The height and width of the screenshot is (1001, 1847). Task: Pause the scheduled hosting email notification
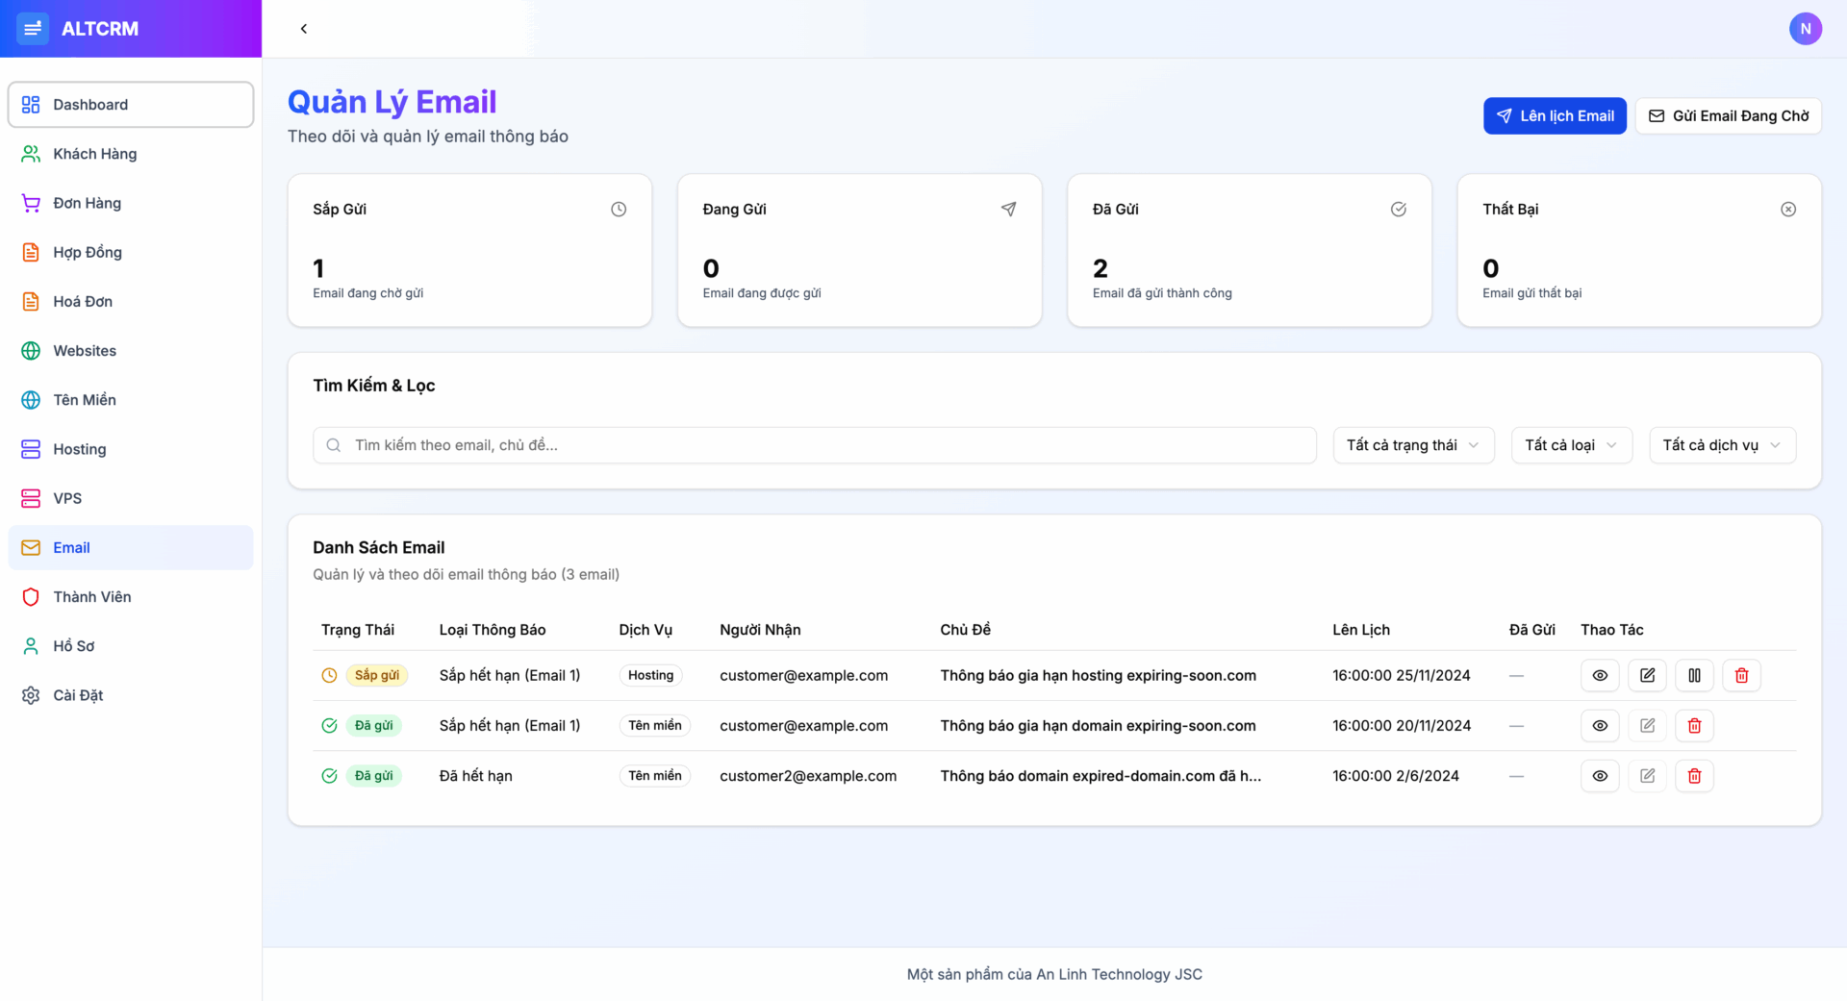pyautogui.click(x=1695, y=675)
